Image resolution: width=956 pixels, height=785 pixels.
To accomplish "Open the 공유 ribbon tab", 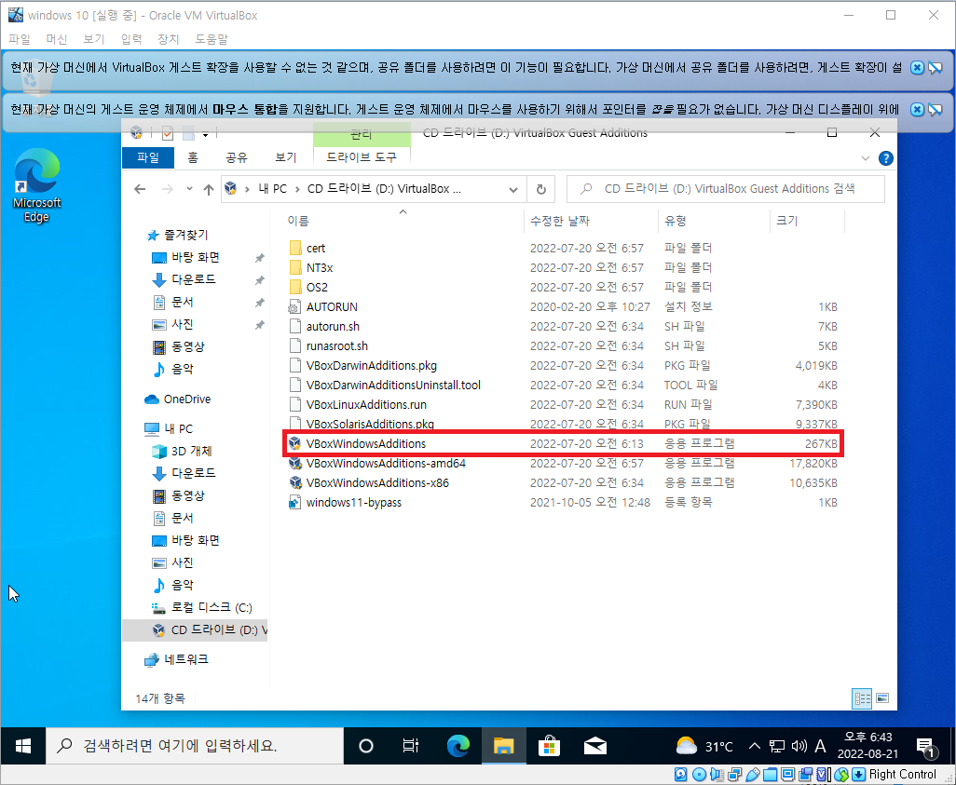I will [237, 158].
